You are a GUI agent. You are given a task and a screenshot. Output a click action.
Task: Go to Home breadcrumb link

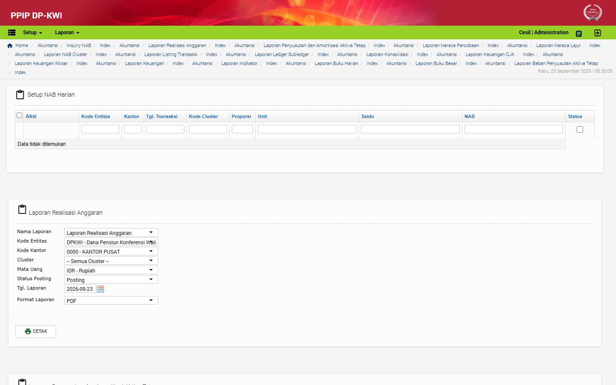coord(22,46)
